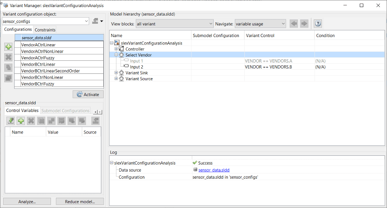Collapse the Select Vendor tree node
The height and width of the screenshot is (208, 387).
pos(116,55)
